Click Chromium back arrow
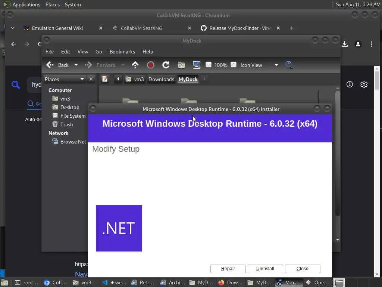The height and width of the screenshot is (287, 382). click(x=14, y=44)
